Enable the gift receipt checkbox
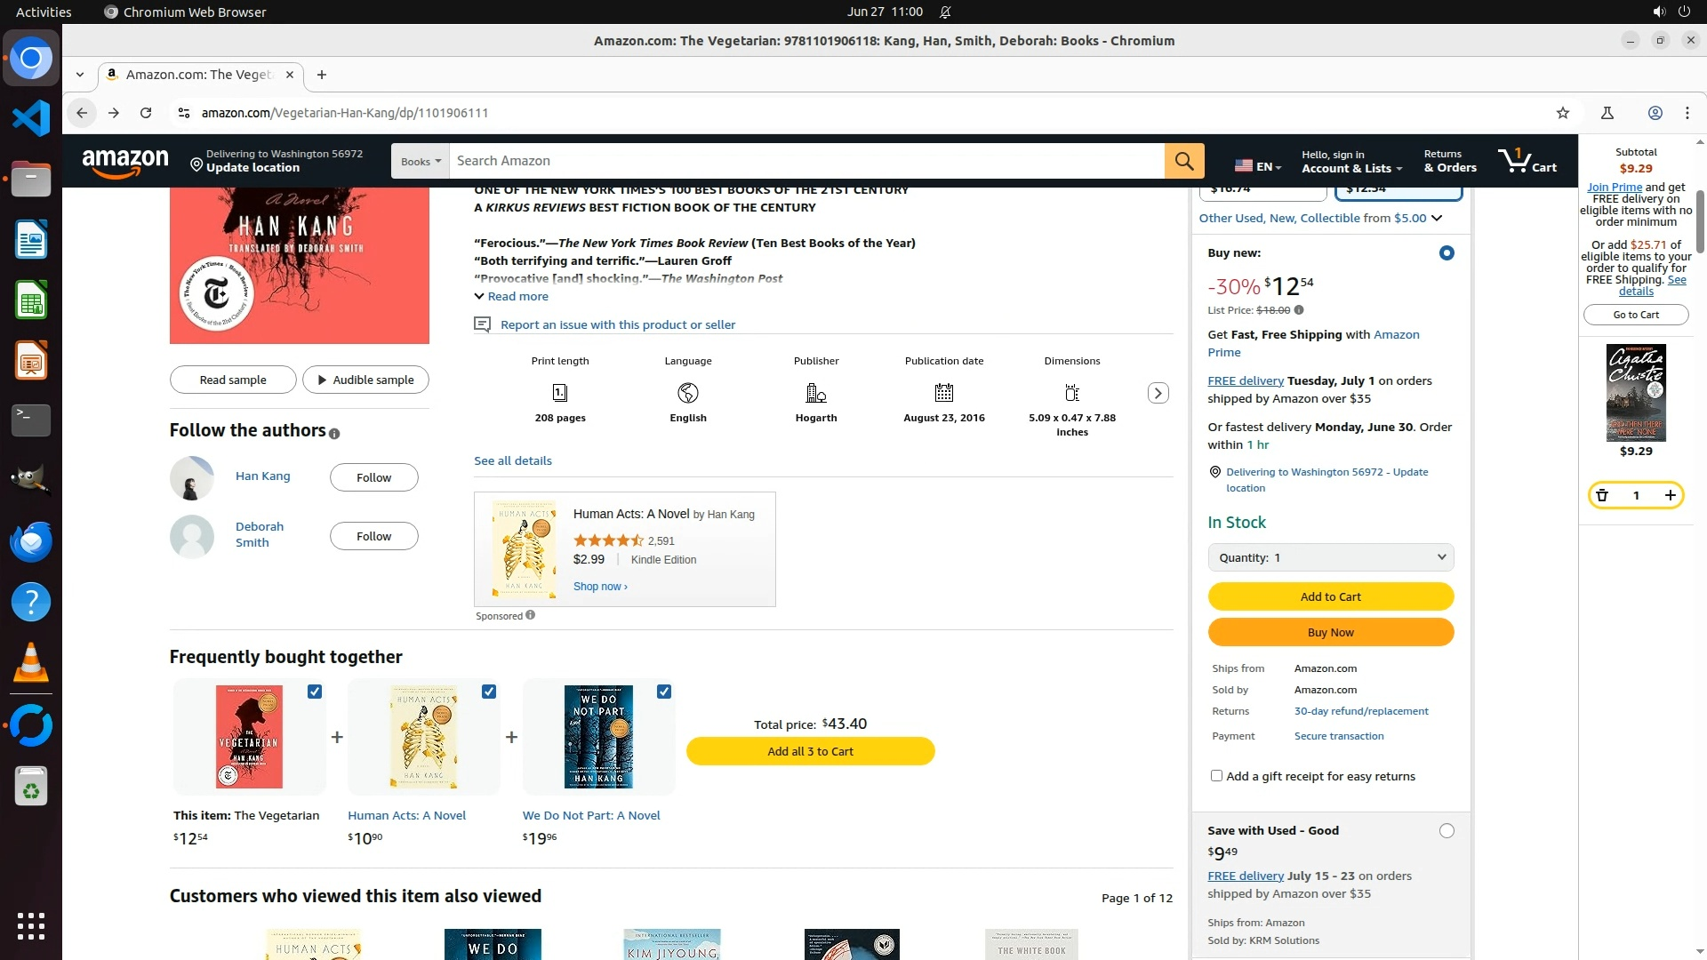Image resolution: width=1707 pixels, height=960 pixels. (x=1216, y=776)
